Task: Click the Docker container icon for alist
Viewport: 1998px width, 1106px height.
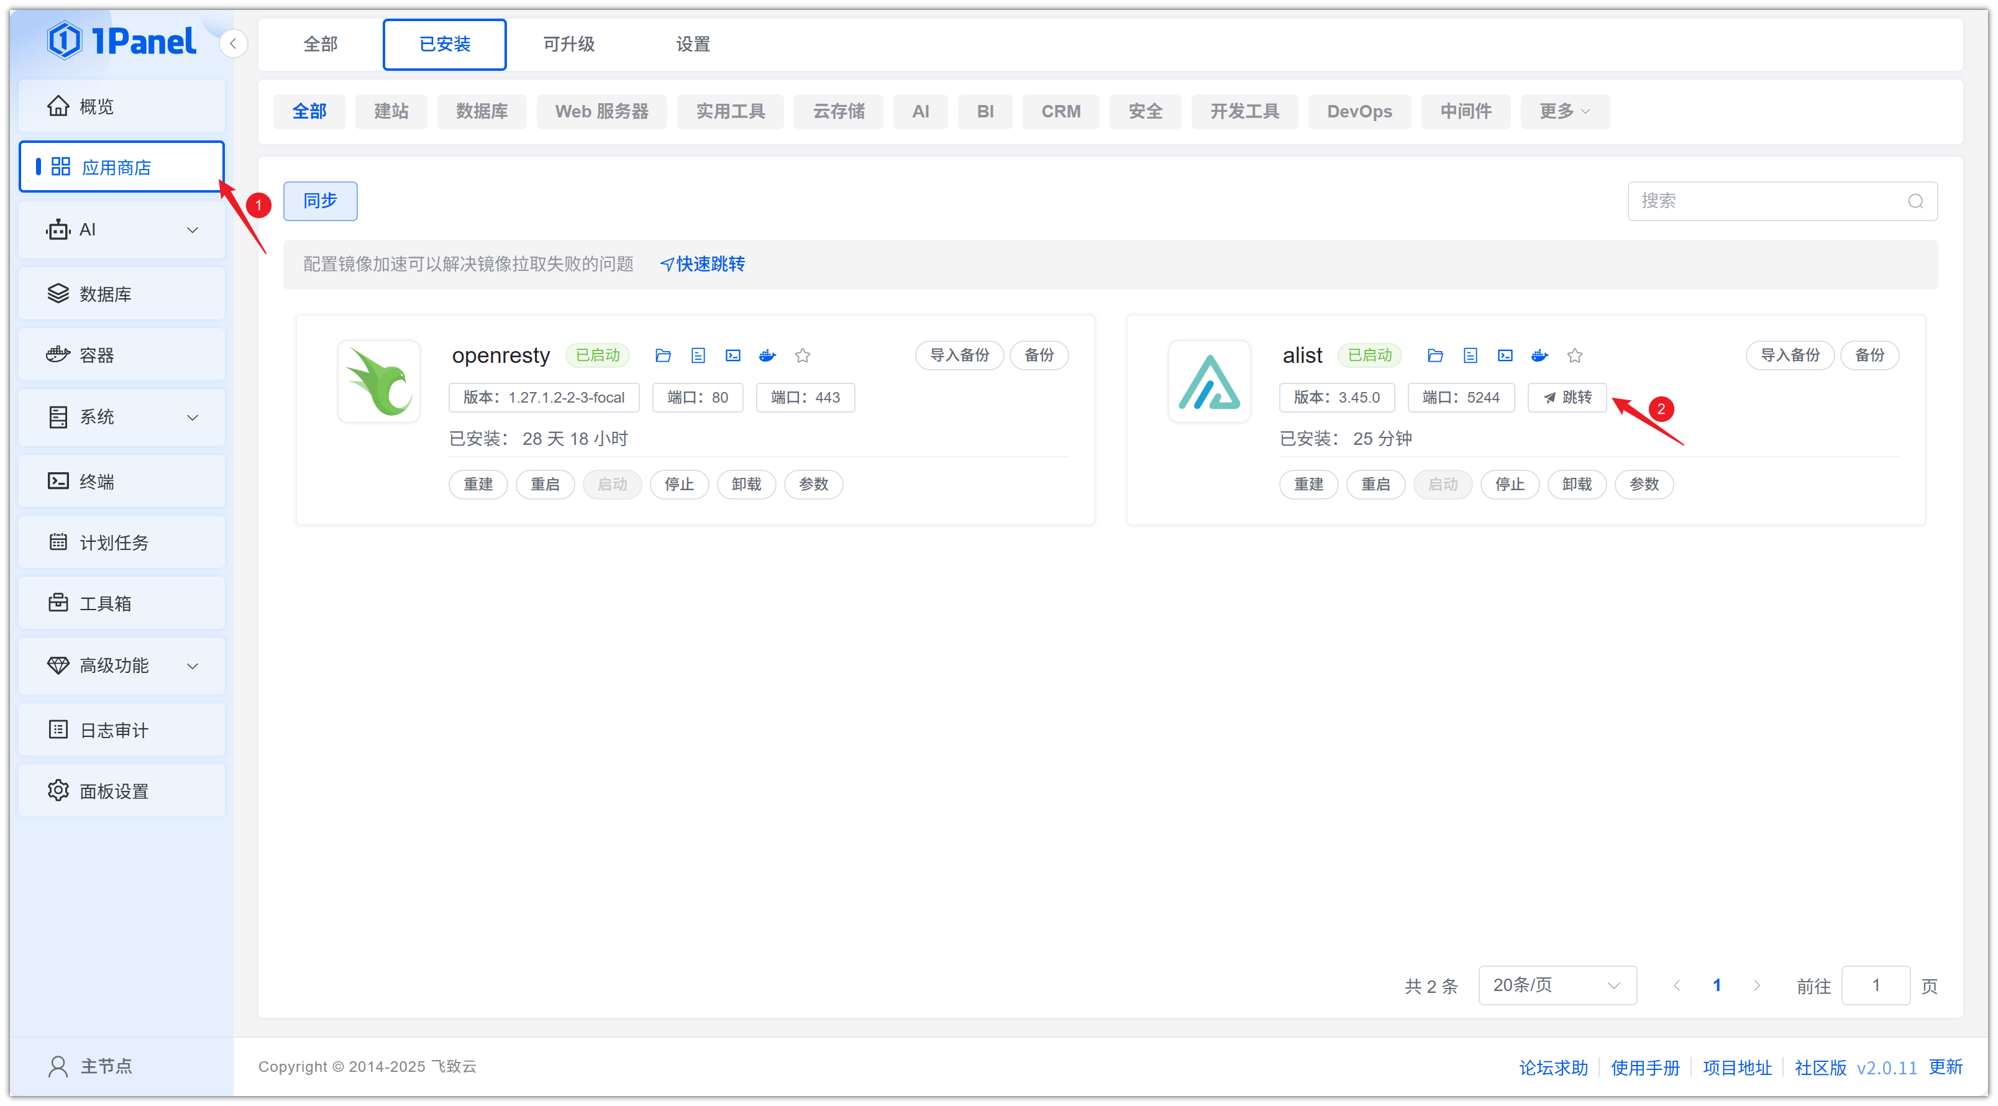Action: tap(1540, 355)
